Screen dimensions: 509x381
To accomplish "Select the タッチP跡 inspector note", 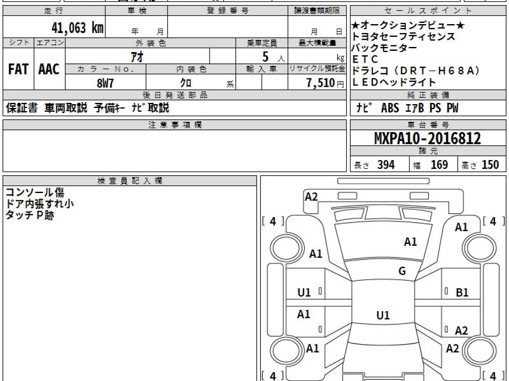I will point(30,215).
